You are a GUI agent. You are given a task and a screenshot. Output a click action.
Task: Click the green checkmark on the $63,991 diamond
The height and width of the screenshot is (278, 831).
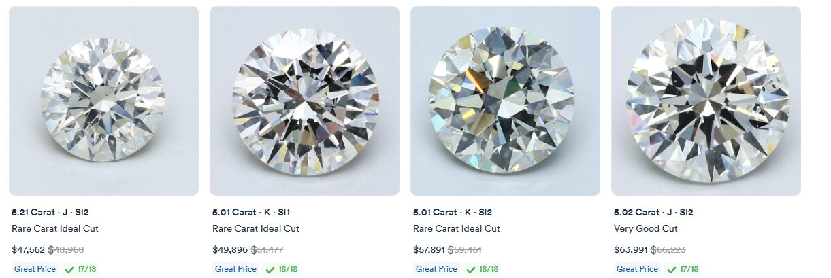pyautogui.click(x=672, y=269)
